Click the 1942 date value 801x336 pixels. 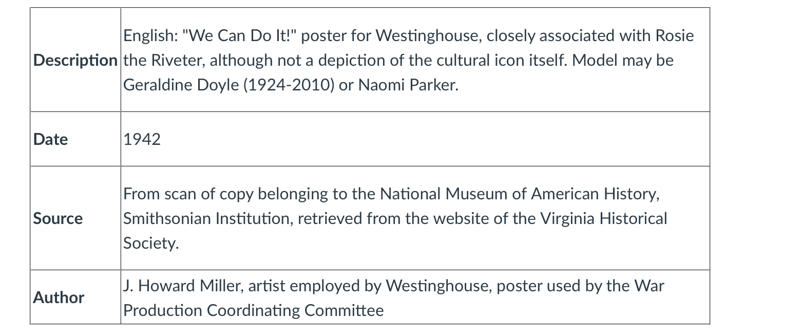coord(142,139)
